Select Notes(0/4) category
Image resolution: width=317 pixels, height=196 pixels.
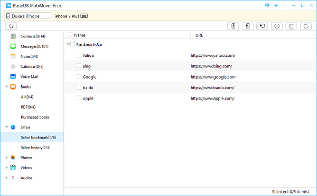29,56
